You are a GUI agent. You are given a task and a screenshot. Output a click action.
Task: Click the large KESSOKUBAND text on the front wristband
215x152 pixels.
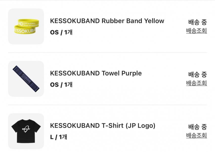(x=25, y=31)
